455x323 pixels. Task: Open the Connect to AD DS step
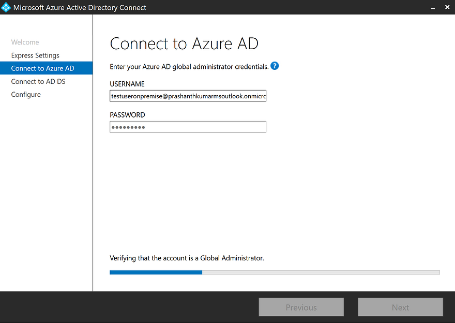coord(38,81)
